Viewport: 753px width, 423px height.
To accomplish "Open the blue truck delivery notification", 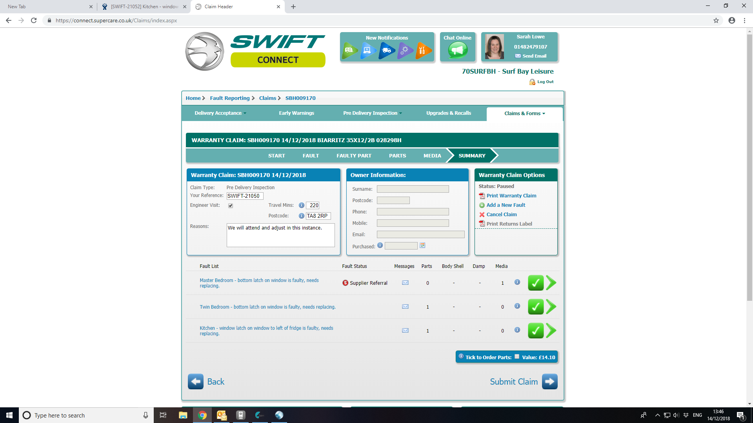I will [386, 51].
